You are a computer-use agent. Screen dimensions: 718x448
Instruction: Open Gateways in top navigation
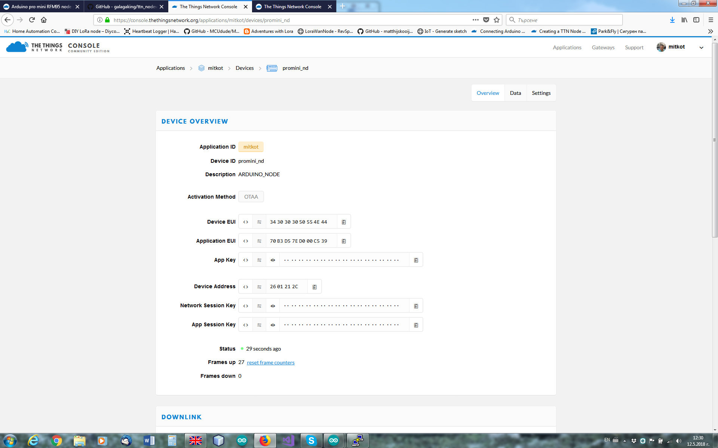pyautogui.click(x=603, y=47)
